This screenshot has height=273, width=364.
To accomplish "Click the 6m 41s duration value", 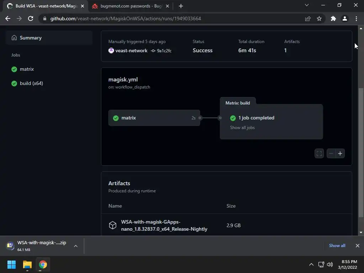I will point(247,50).
